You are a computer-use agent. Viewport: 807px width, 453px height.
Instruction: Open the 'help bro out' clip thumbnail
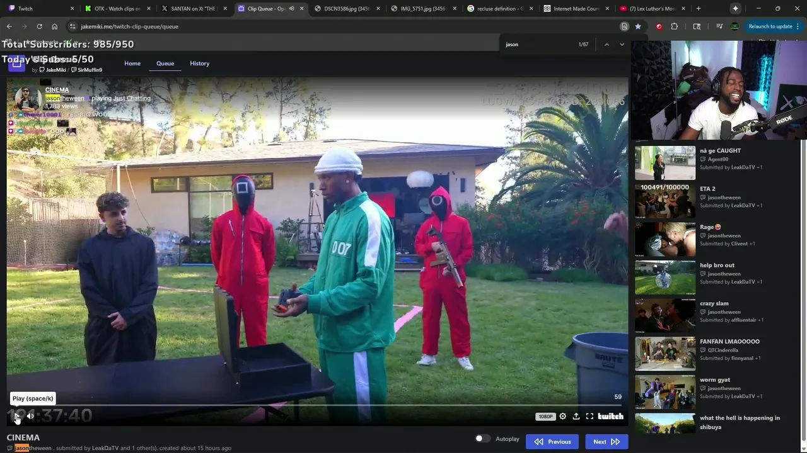tap(665, 277)
